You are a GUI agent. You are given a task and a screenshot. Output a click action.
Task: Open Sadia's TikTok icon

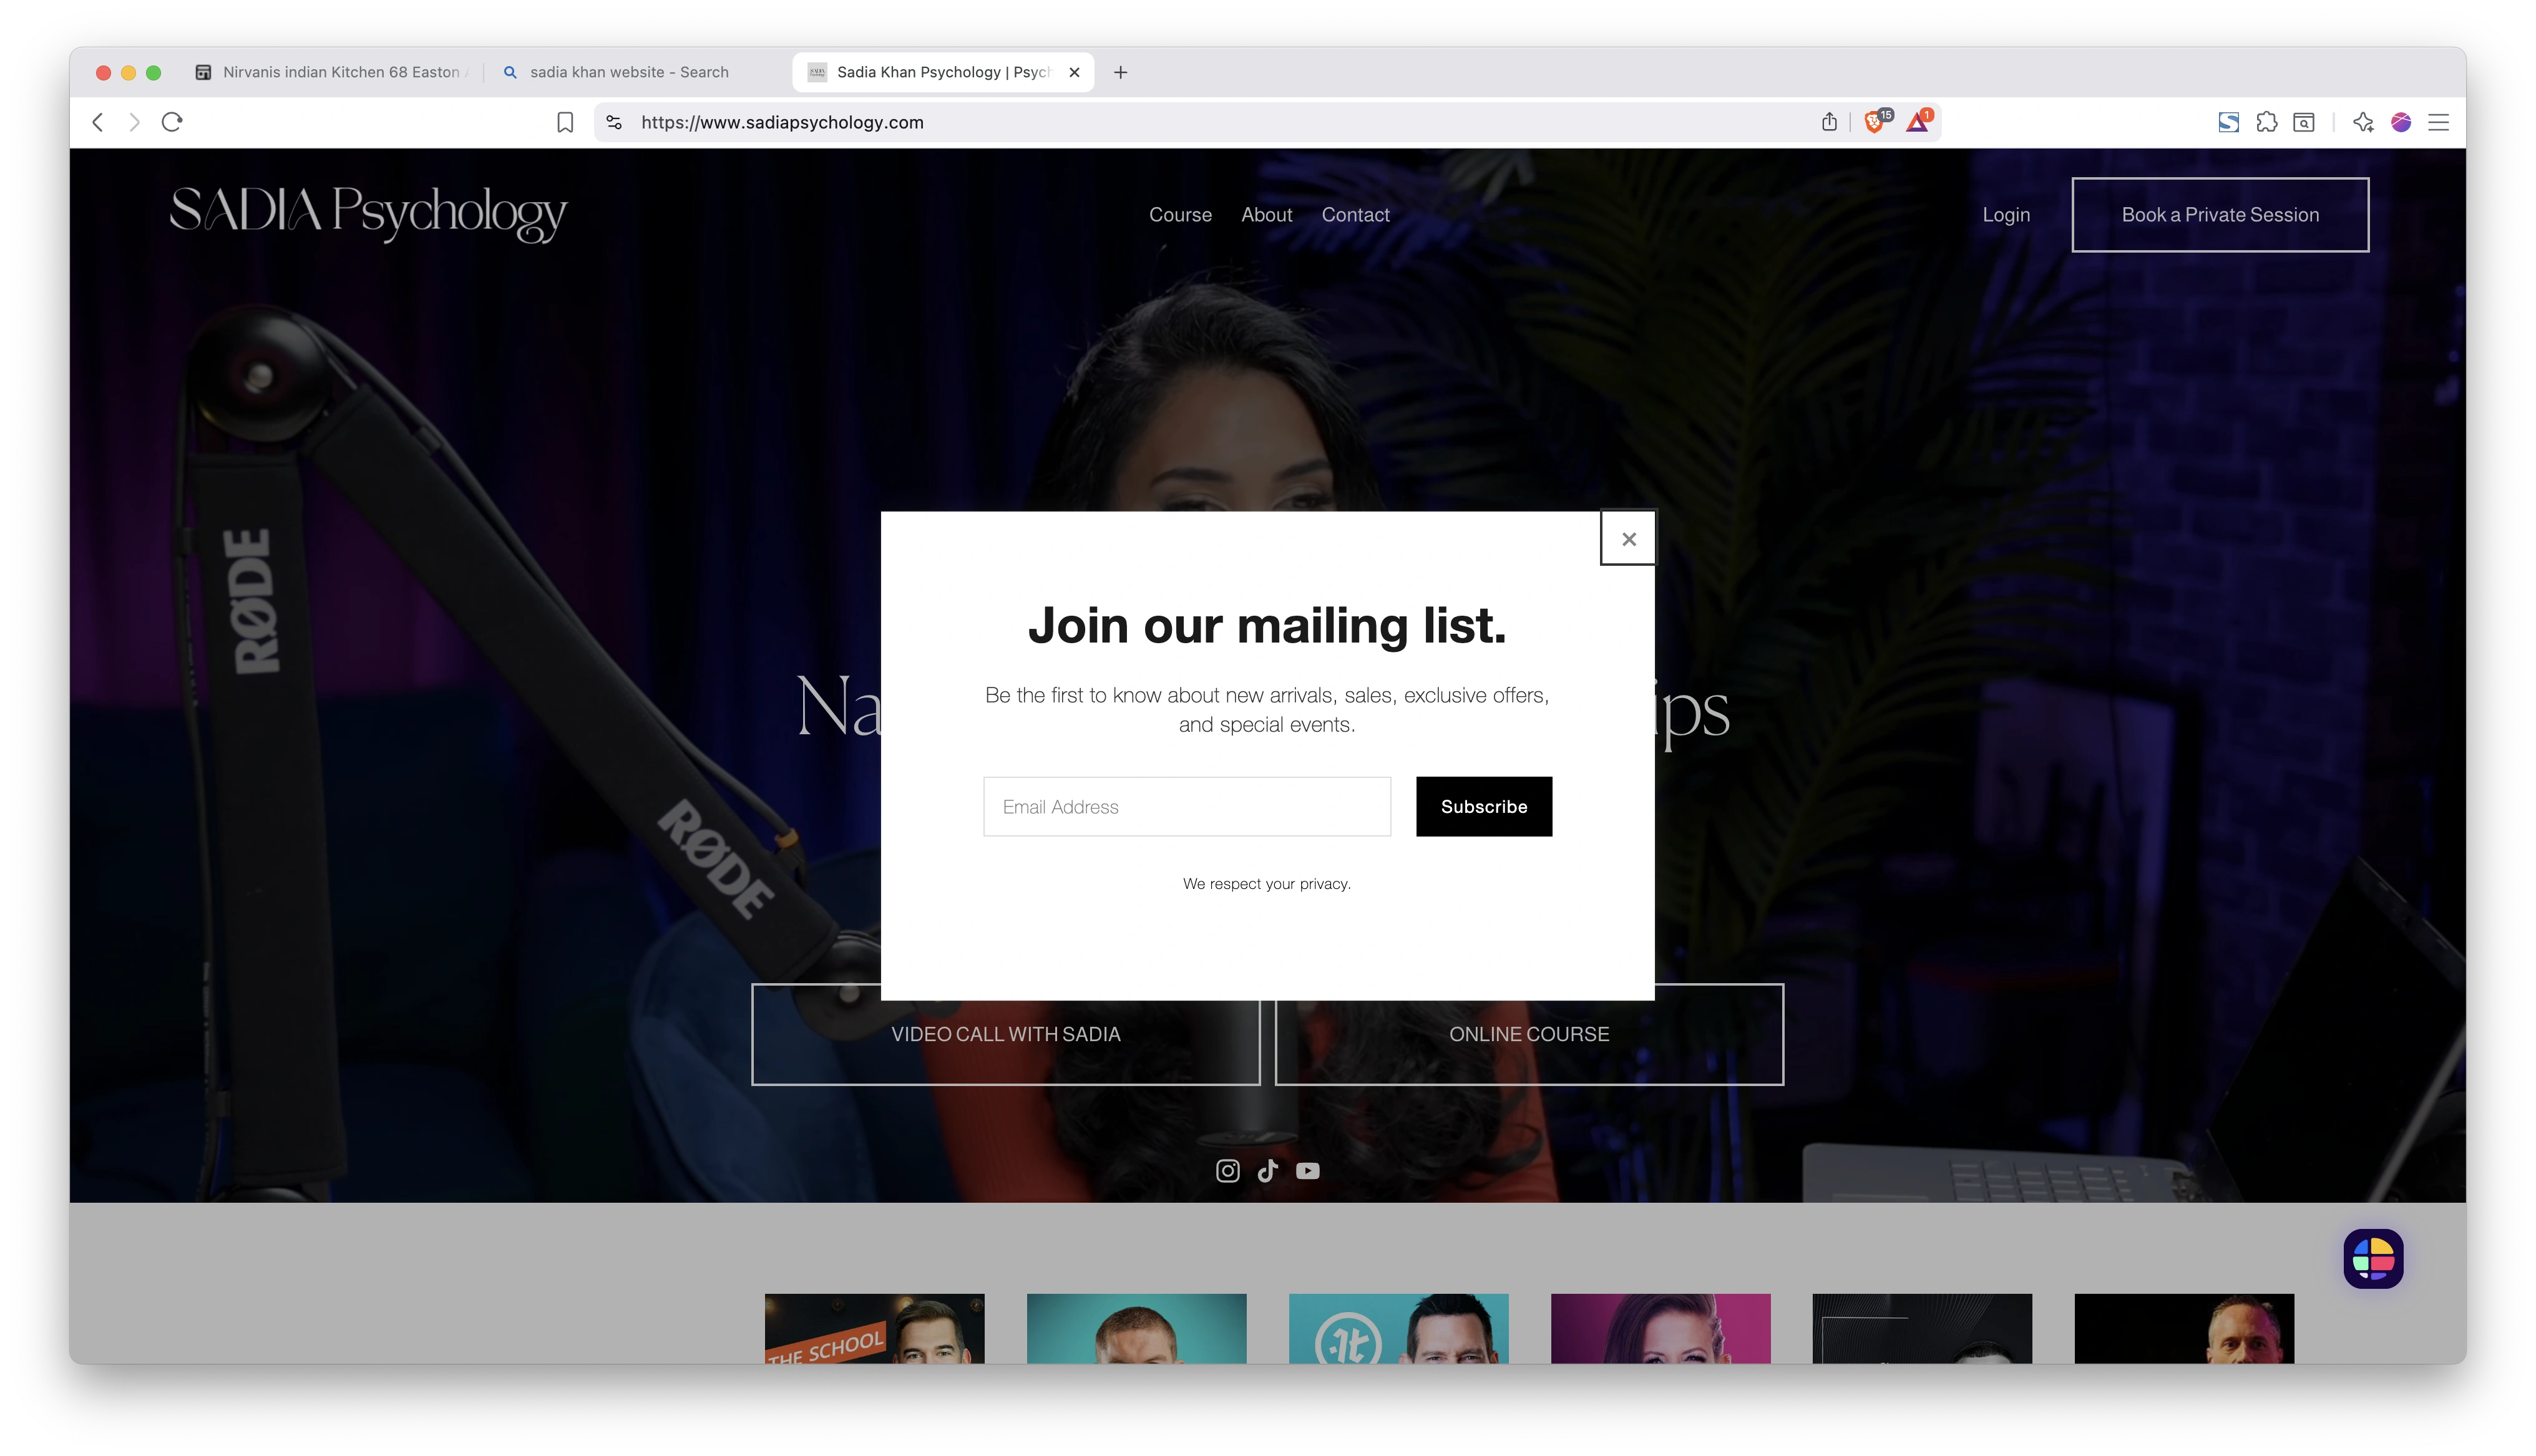click(x=1267, y=1170)
